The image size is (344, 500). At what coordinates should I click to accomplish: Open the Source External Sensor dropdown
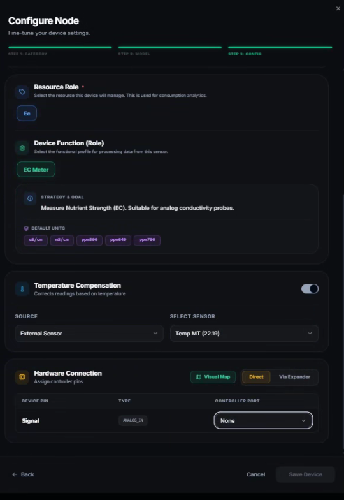tap(89, 333)
